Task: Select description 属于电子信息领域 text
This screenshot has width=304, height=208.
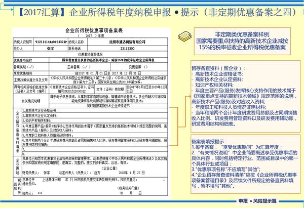Action: 108,99
